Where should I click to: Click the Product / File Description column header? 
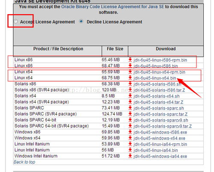click(58, 49)
